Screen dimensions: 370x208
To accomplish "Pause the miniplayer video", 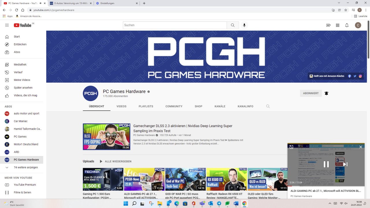I will tap(326, 164).
